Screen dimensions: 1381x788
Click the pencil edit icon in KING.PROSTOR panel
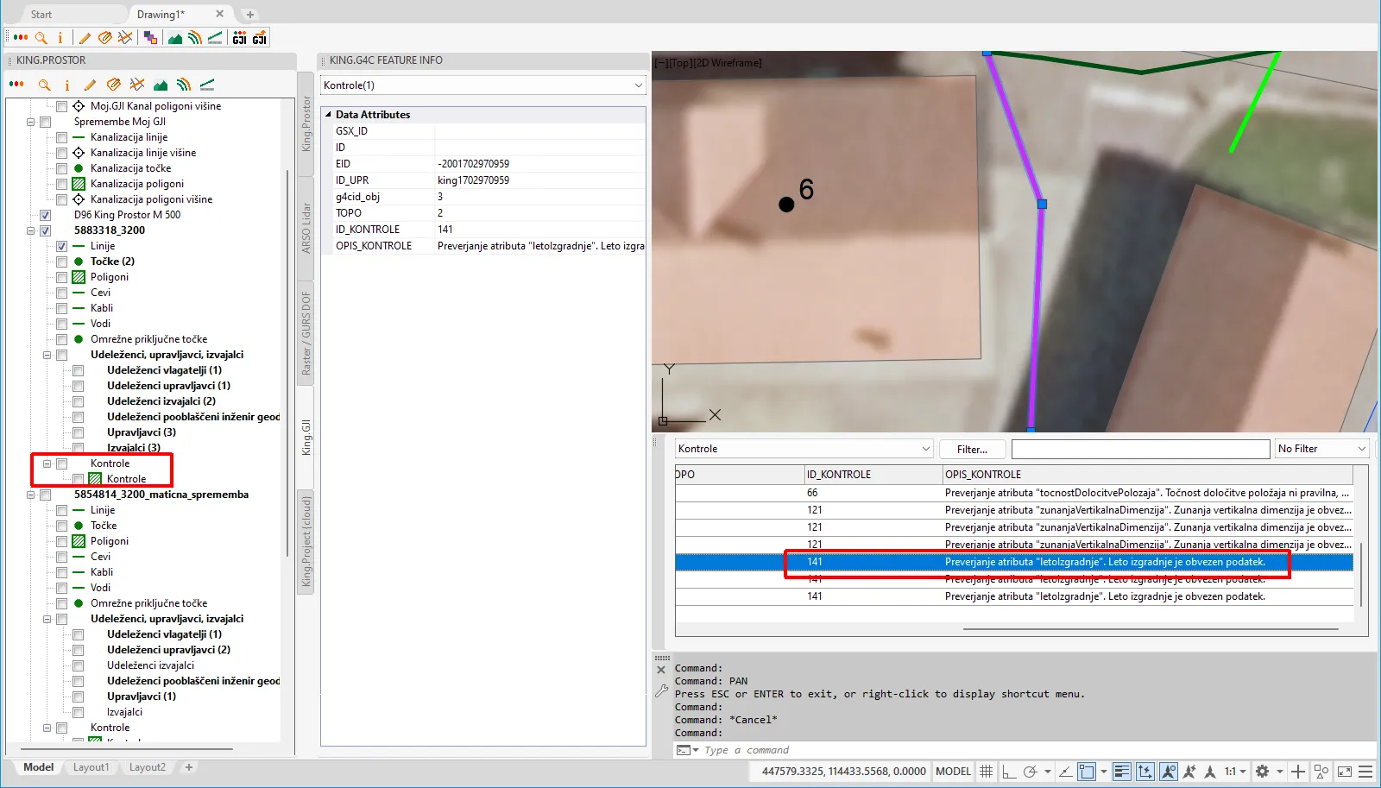coord(90,85)
